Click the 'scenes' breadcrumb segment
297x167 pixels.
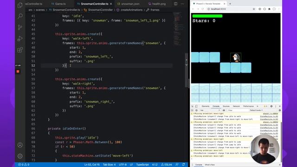40,10
